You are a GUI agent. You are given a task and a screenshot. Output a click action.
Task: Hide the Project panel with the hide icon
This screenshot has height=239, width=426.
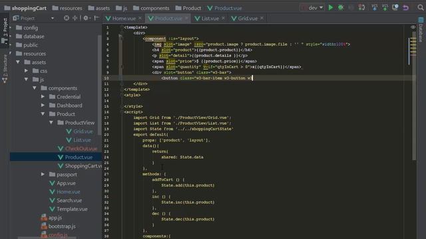96,18
